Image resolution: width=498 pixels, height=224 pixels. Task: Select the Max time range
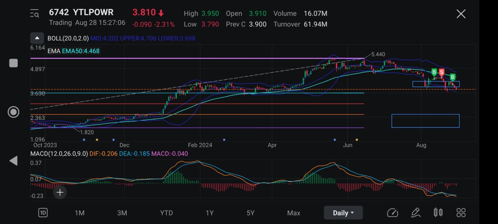294,213
